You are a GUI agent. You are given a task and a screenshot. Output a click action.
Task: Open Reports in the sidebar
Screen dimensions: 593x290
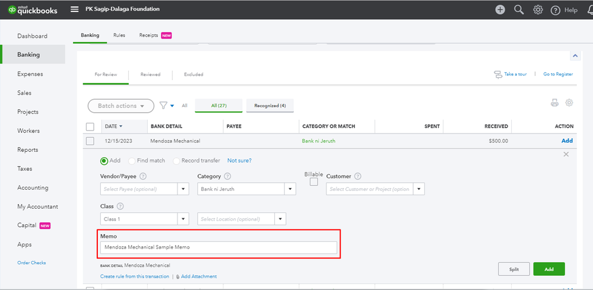click(x=28, y=149)
